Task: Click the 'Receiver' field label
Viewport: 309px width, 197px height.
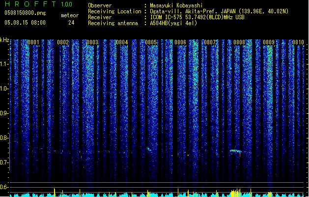Action: tap(100, 17)
